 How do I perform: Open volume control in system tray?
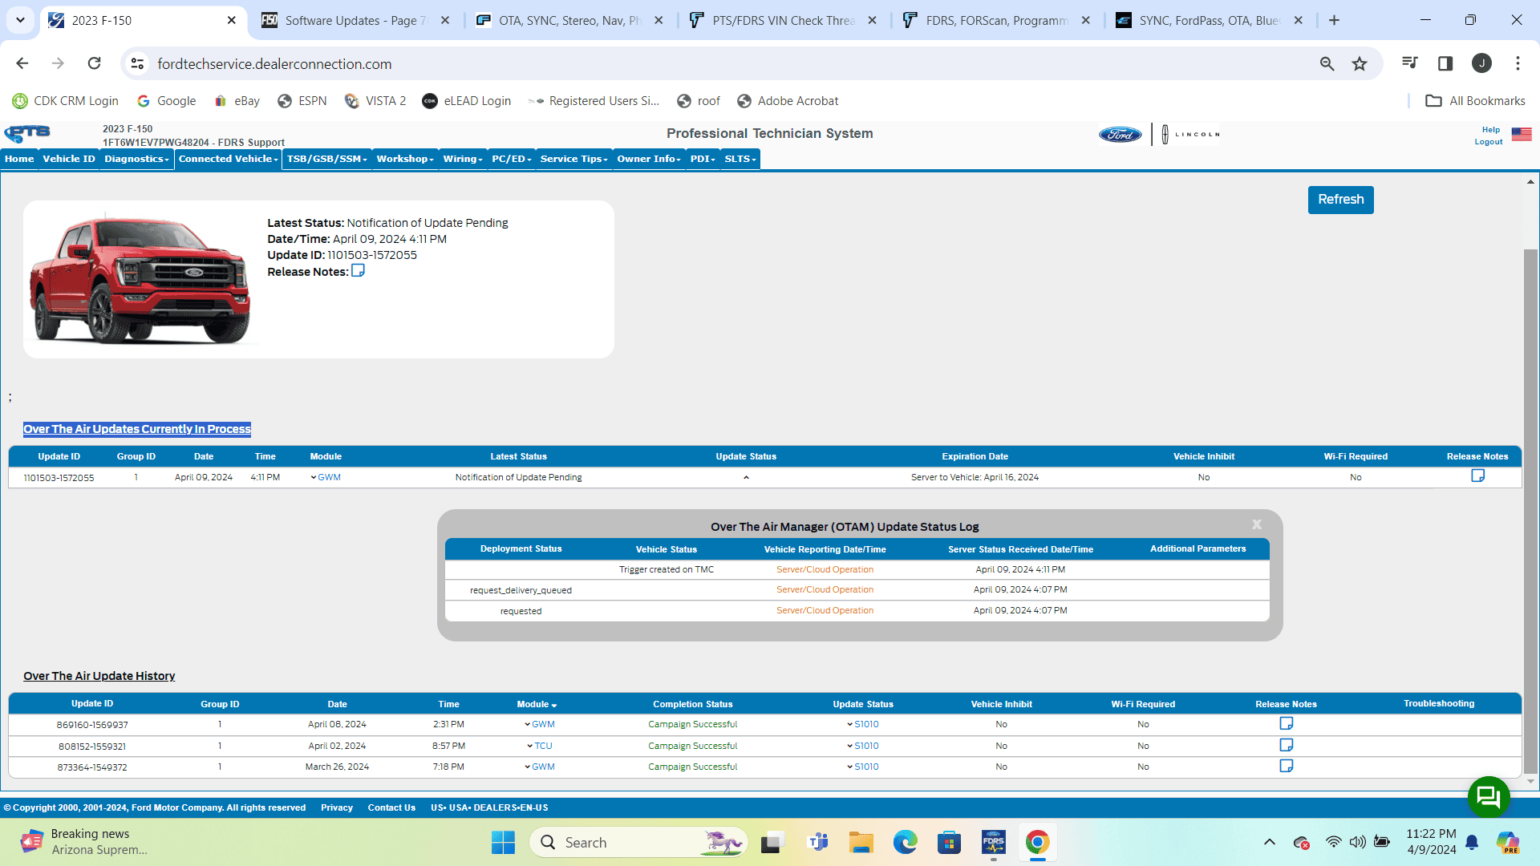pyautogui.click(x=1357, y=842)
